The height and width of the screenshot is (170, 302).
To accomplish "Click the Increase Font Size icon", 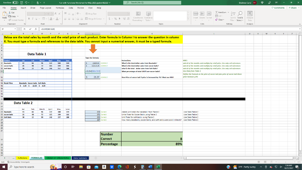I will (x=55, y=14).
